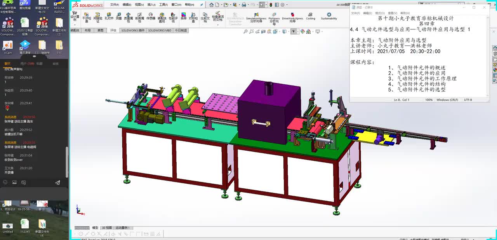Open the 视图 View menu in SolidWorks
497x240 pixels.
pyautogui.click(x=139, y=5)
